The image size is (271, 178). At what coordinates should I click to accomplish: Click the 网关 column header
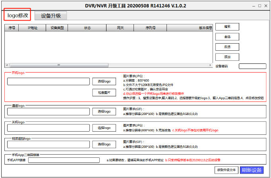(120, 28)
